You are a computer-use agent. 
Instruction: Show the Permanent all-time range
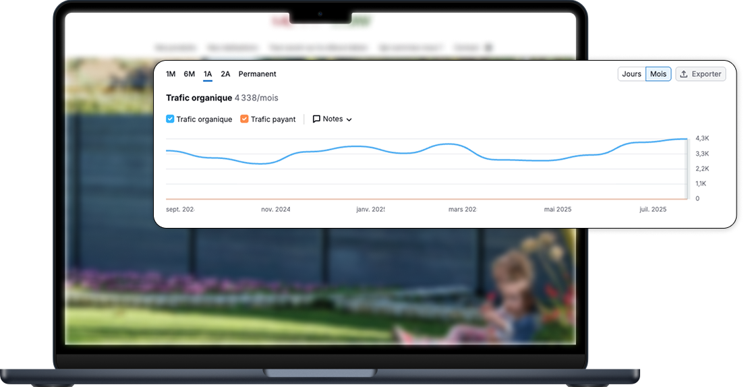click(257, 74)
